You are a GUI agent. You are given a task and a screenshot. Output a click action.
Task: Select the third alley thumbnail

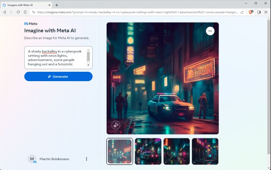177,151
